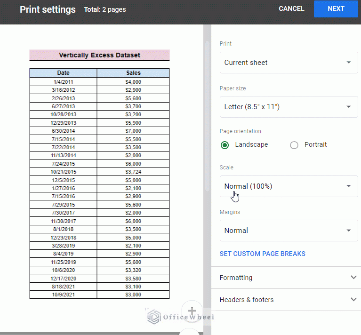The width and height of the screenshot is (361, 335).
Task: Click the Print settings heading
Action: click(48, 9)
